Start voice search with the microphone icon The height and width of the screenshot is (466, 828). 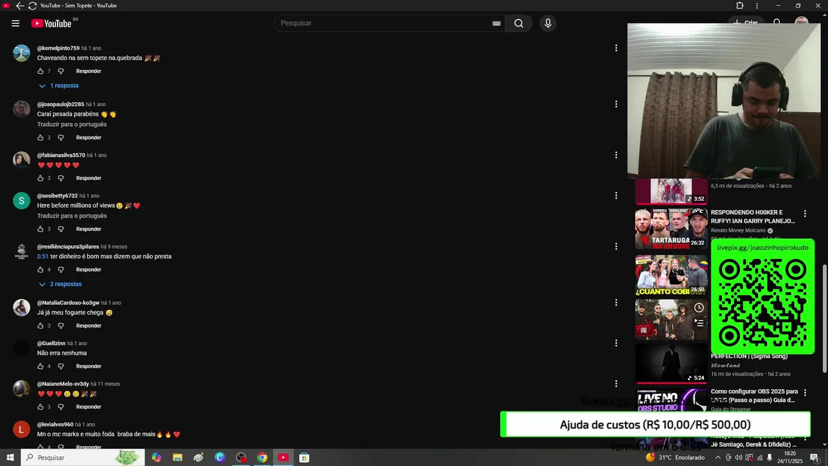point(548,23)
